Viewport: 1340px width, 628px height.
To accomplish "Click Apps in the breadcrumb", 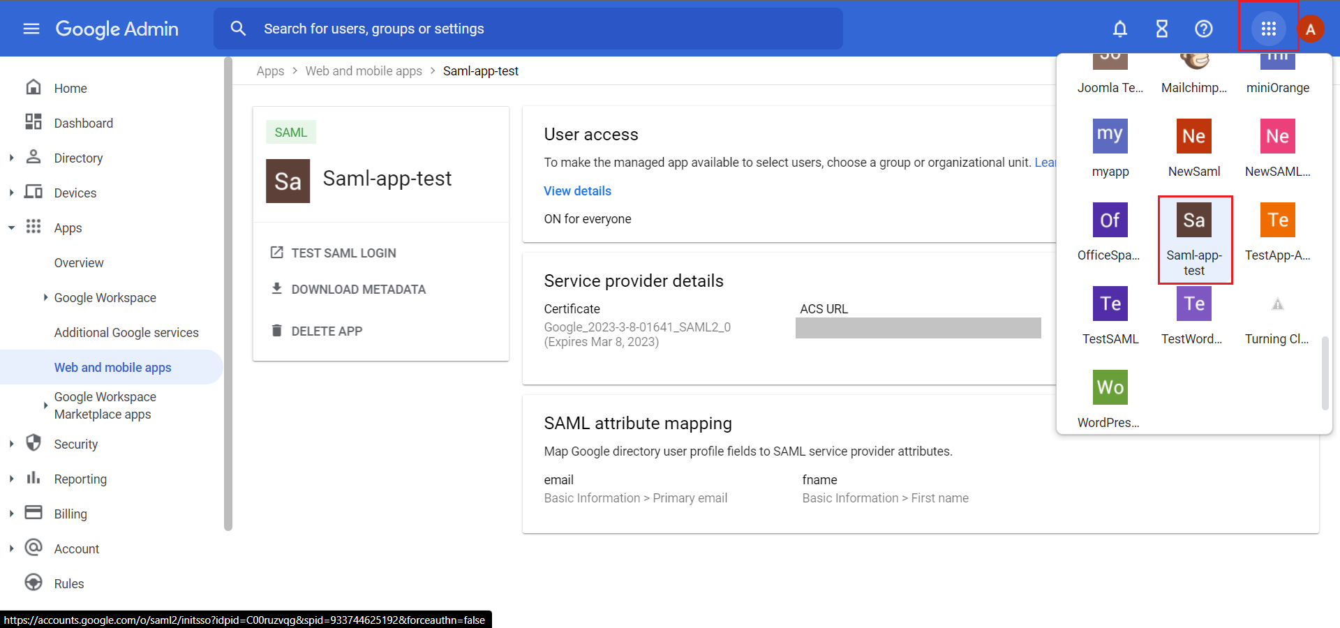I will coord(270,71).
